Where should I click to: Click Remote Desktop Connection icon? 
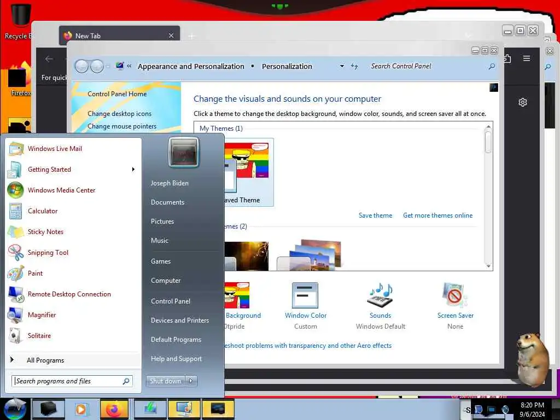point(16,294)
